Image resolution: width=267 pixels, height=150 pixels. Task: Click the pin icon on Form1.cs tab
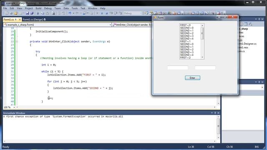click(x=16, y=20)
